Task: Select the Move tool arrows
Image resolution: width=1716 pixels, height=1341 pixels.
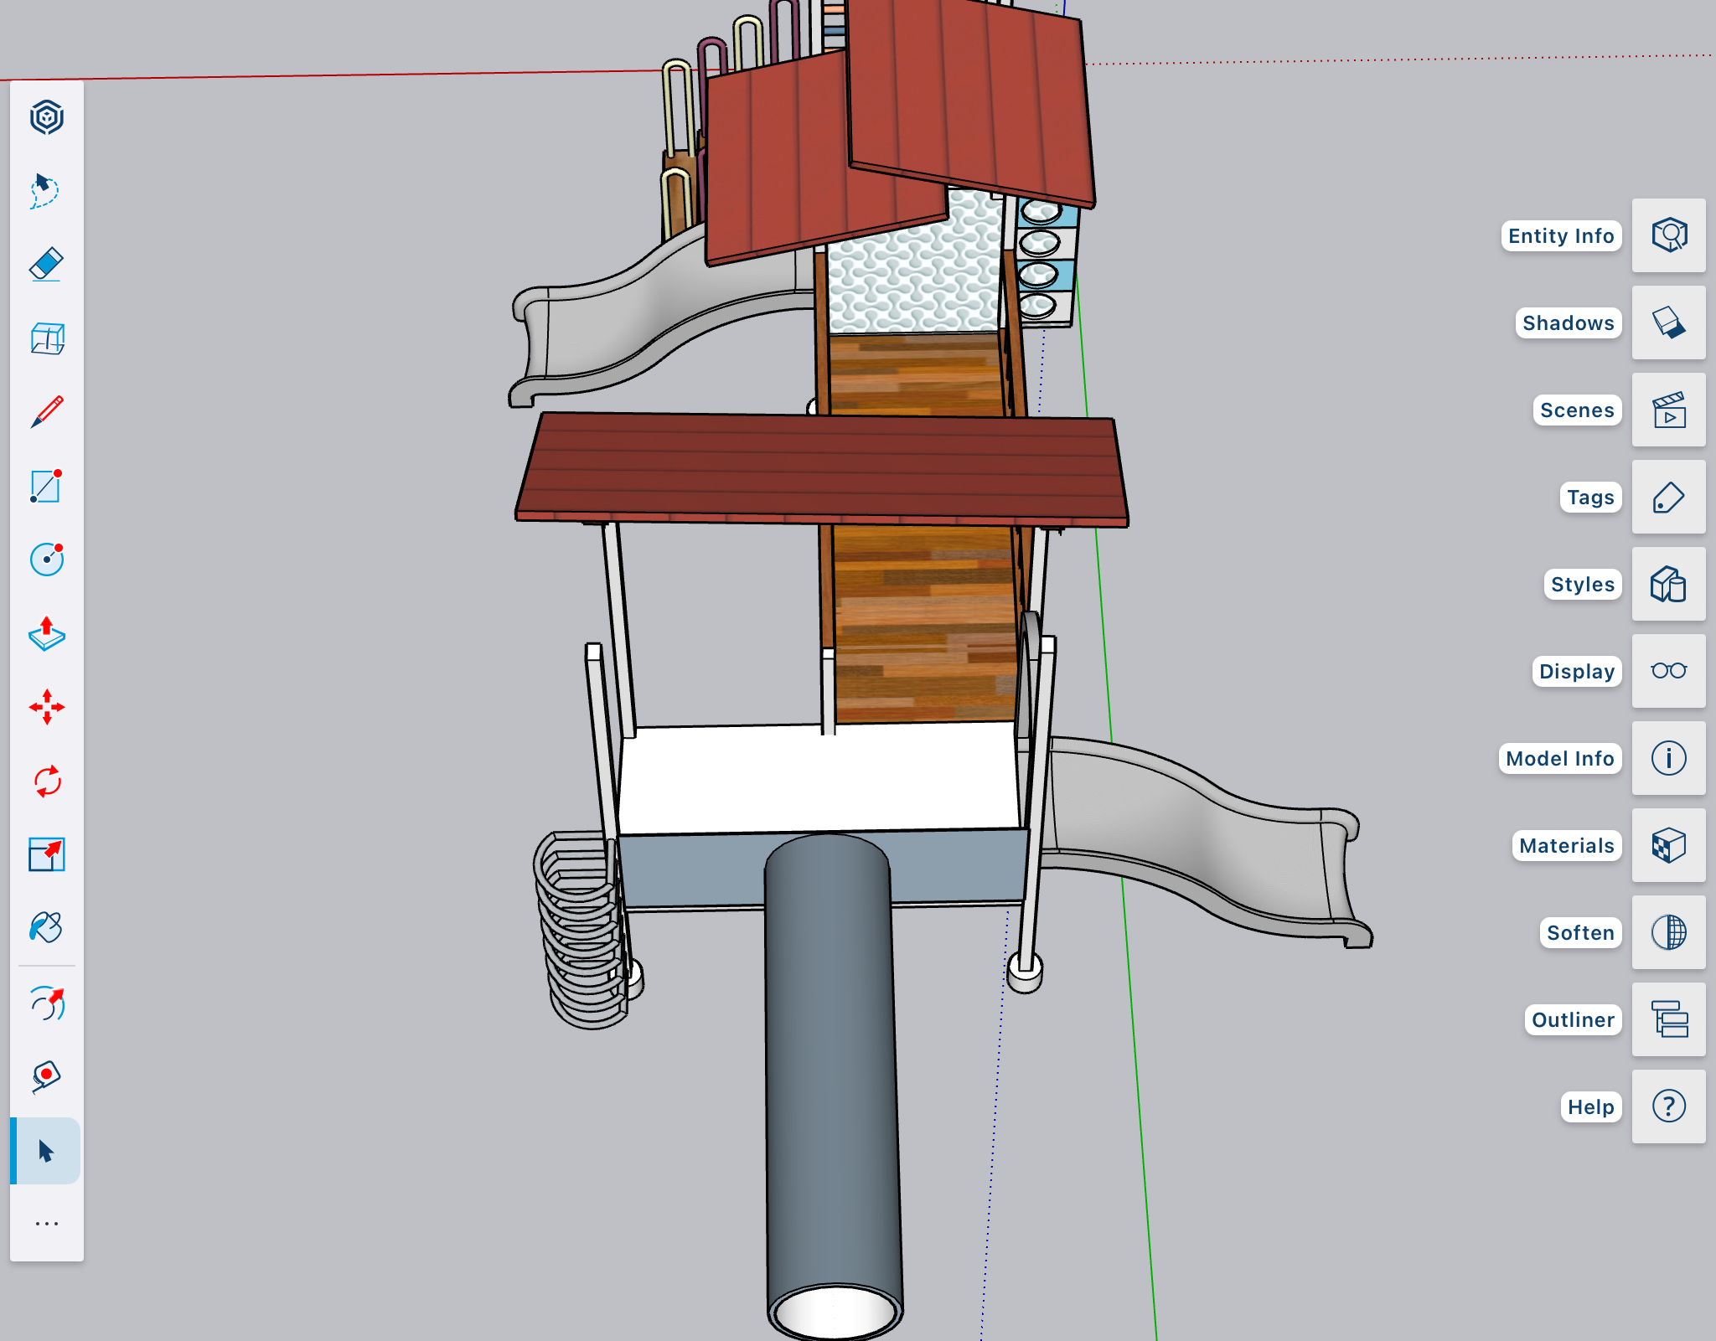Action: [47, 708]
